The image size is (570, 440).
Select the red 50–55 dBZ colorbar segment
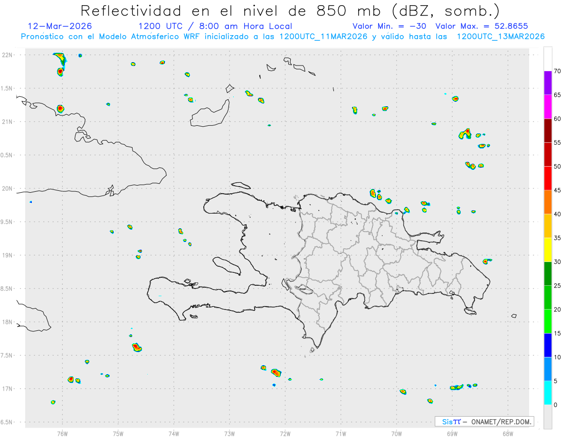(548, 154)
